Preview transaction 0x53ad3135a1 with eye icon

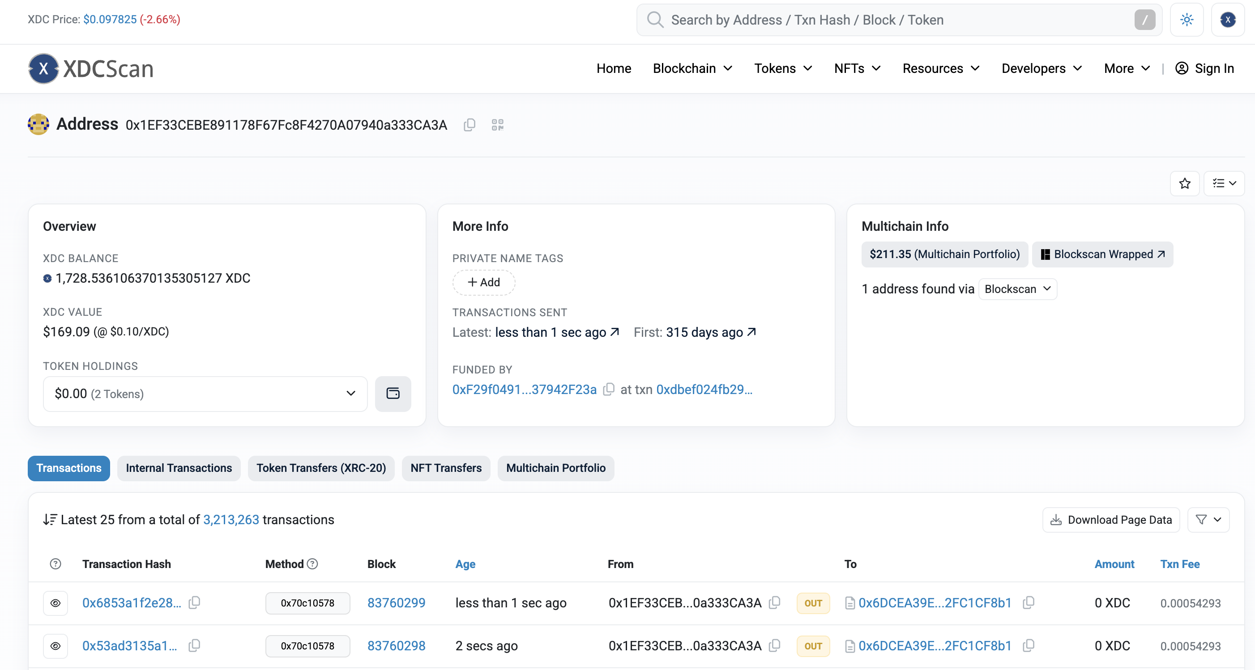pyautogui.click(x=55, y=646)
